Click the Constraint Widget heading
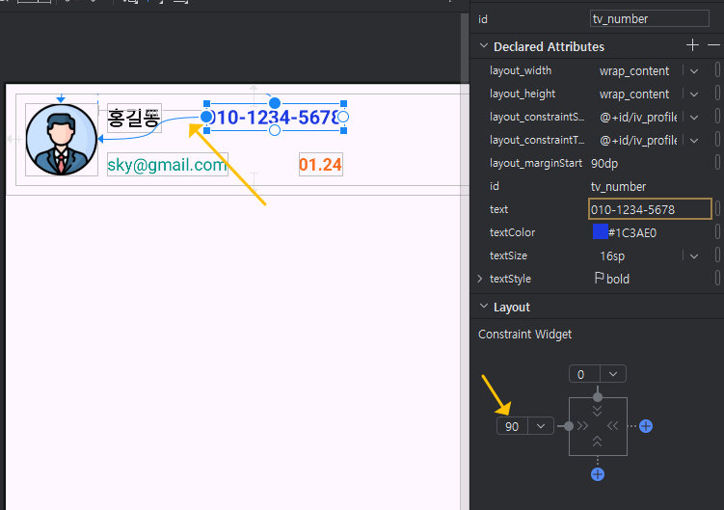This screenshot has width=724, height=510. 525,334
